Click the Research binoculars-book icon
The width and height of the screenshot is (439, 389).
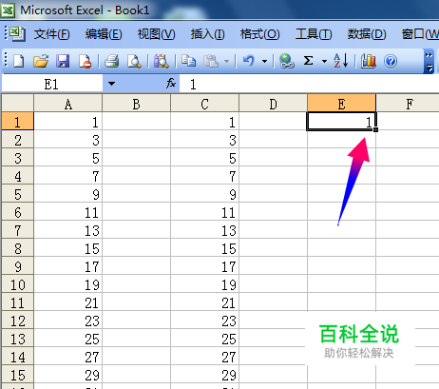coord(162,61)
